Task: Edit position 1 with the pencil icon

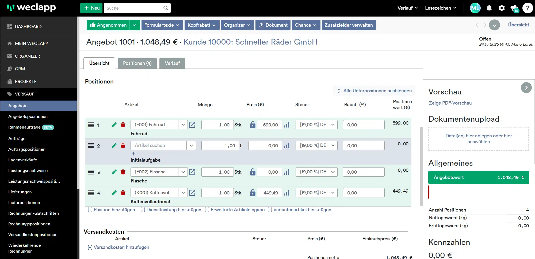Action: (114, 125)
